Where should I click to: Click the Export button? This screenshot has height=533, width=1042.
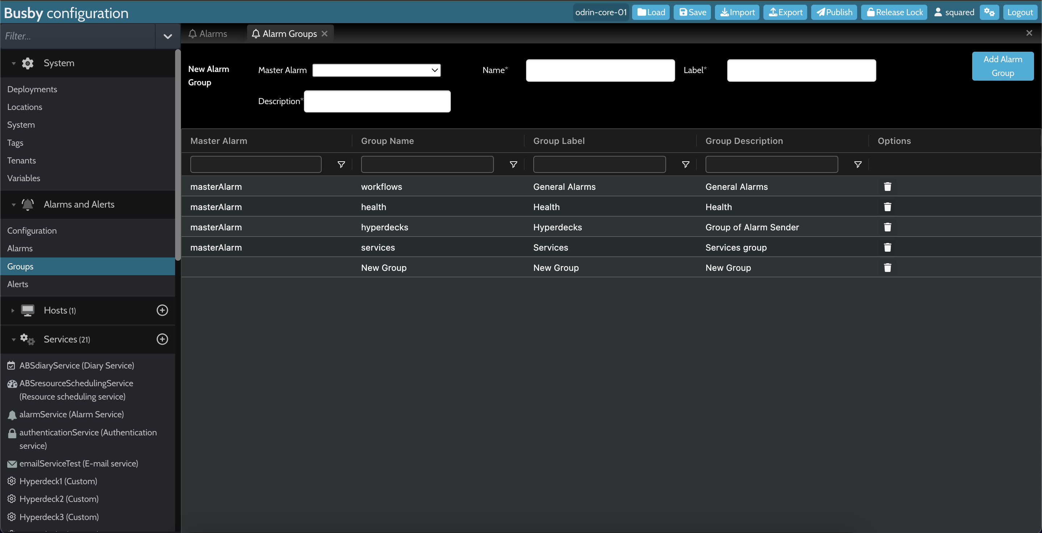[x=785, y=12]
